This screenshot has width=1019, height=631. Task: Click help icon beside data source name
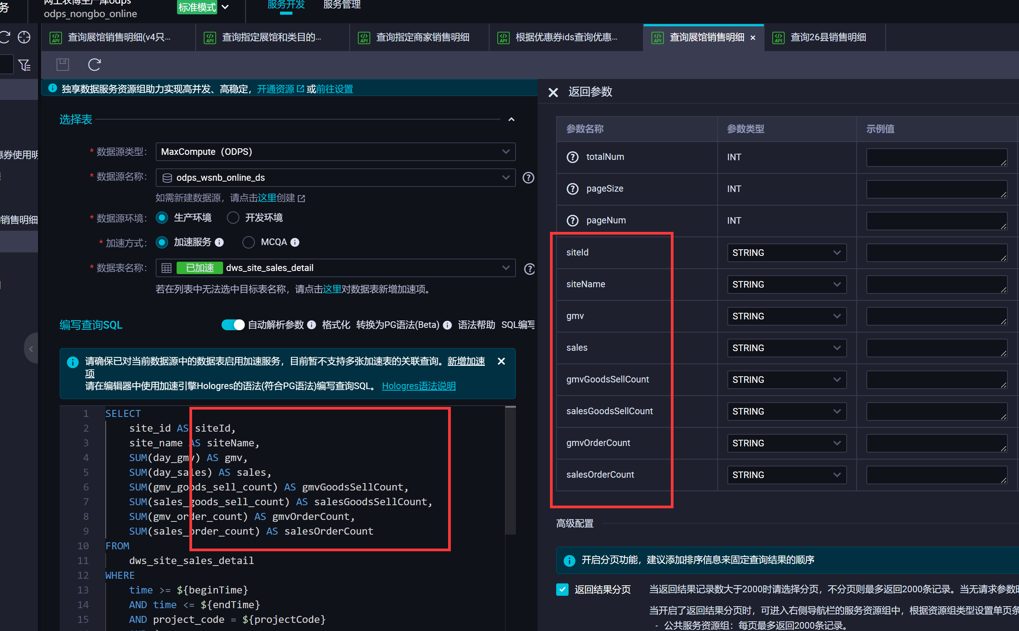click(529, 178)
